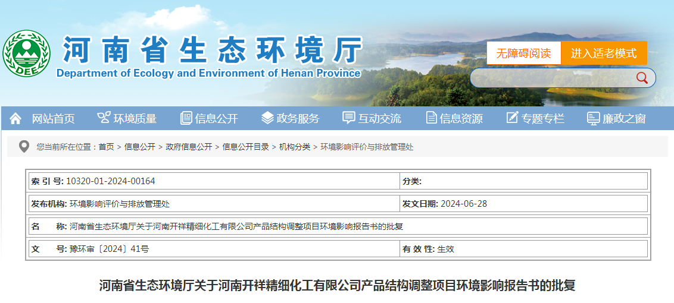This screenshot has width=674, height=303.
Task: Open 政府信息公开 breadcrumb link
Action: [x=189, y=147]
